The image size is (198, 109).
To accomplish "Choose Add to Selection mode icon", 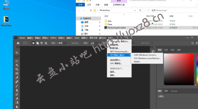I will pyautogui.click(x=38, y=43).
